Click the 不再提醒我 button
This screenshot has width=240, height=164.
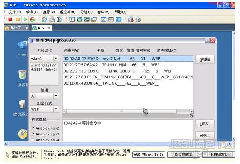pyautogui.click(x=219, y=155)
